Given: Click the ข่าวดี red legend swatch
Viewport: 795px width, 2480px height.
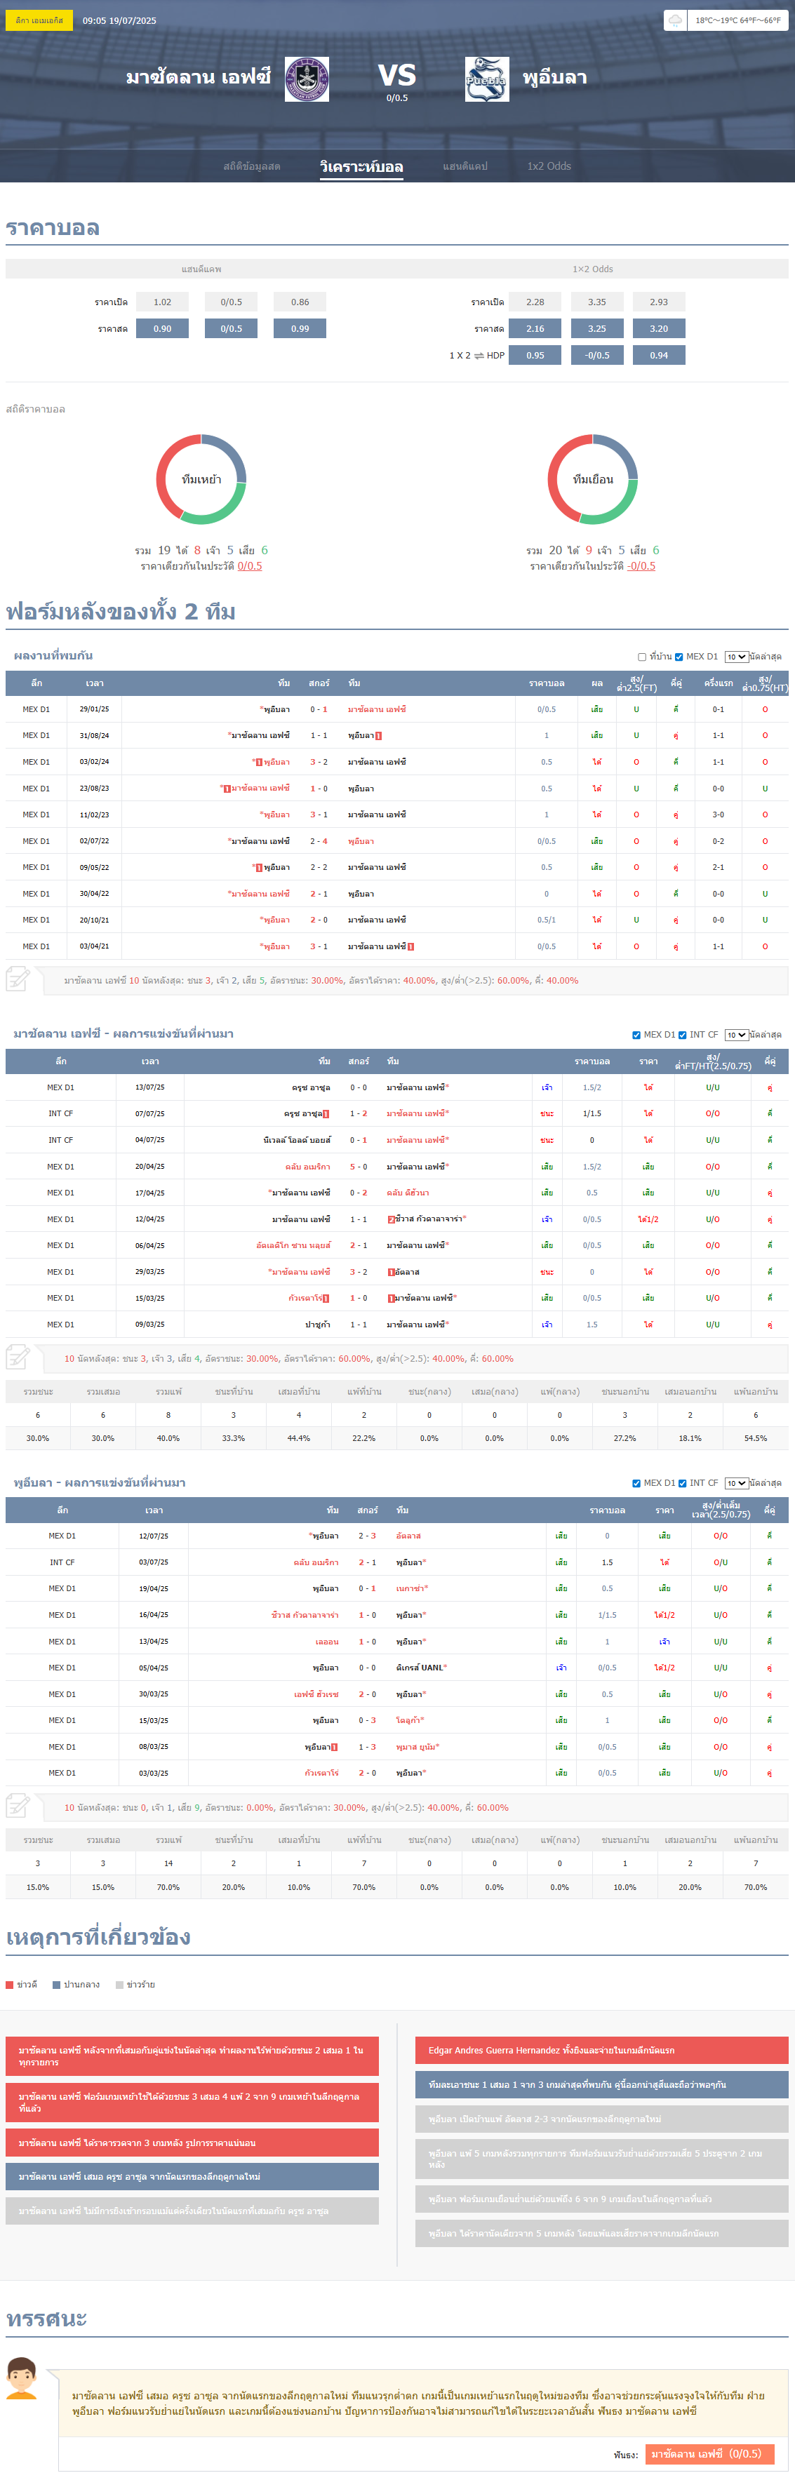Looking at the screenshot, I should pos(10,1984).
